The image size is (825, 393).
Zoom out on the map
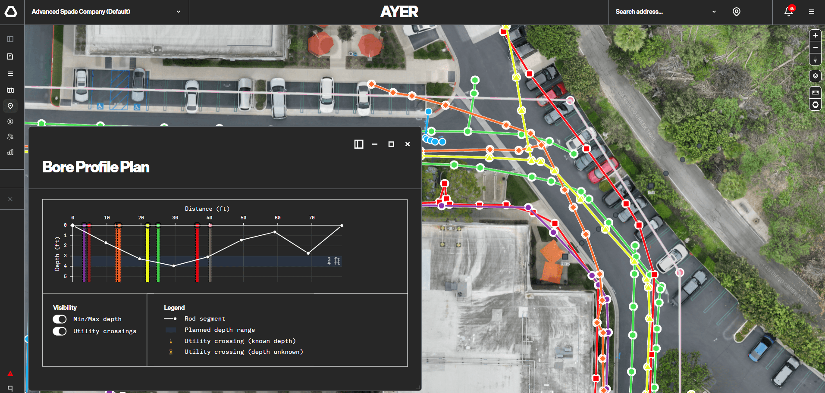point(815,47)
